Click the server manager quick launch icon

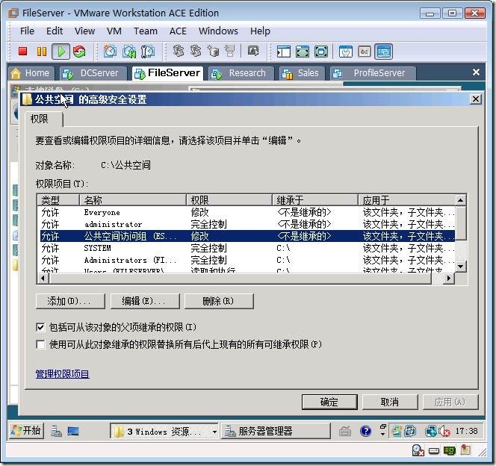[56, 431]
